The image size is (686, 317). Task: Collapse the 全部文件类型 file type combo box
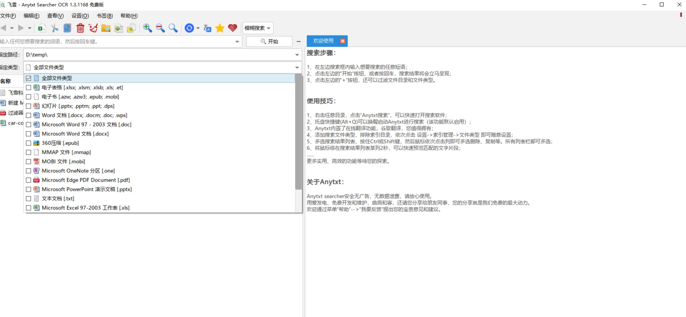[x=297, y=67]
